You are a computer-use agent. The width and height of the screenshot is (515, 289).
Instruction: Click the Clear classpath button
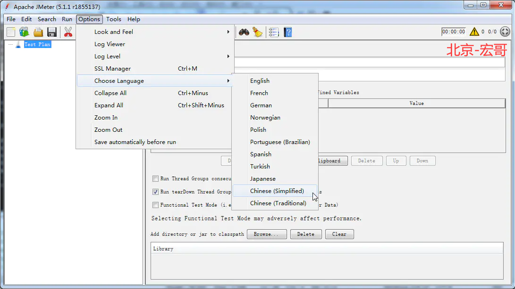click(x=339, y=234)
